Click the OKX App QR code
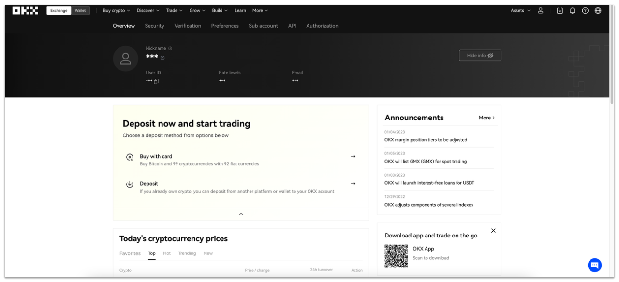The height and width of the screenshot is (282, 619). coord(396,256)
